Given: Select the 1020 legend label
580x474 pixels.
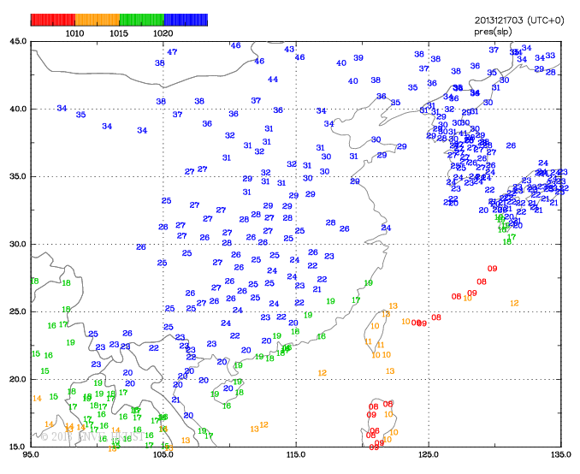Looking at the screenshot, I should tap(163, 33).
